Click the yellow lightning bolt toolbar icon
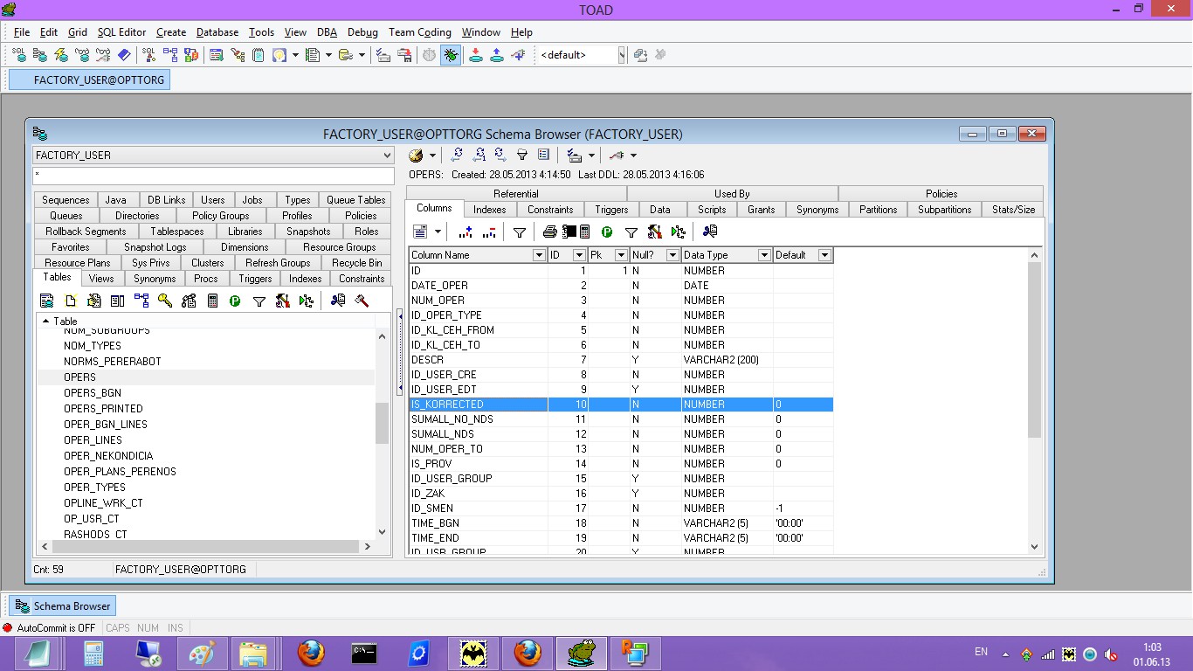This screenshot has width=1193, height=671. pyautogui.click(x=61, y=55)
